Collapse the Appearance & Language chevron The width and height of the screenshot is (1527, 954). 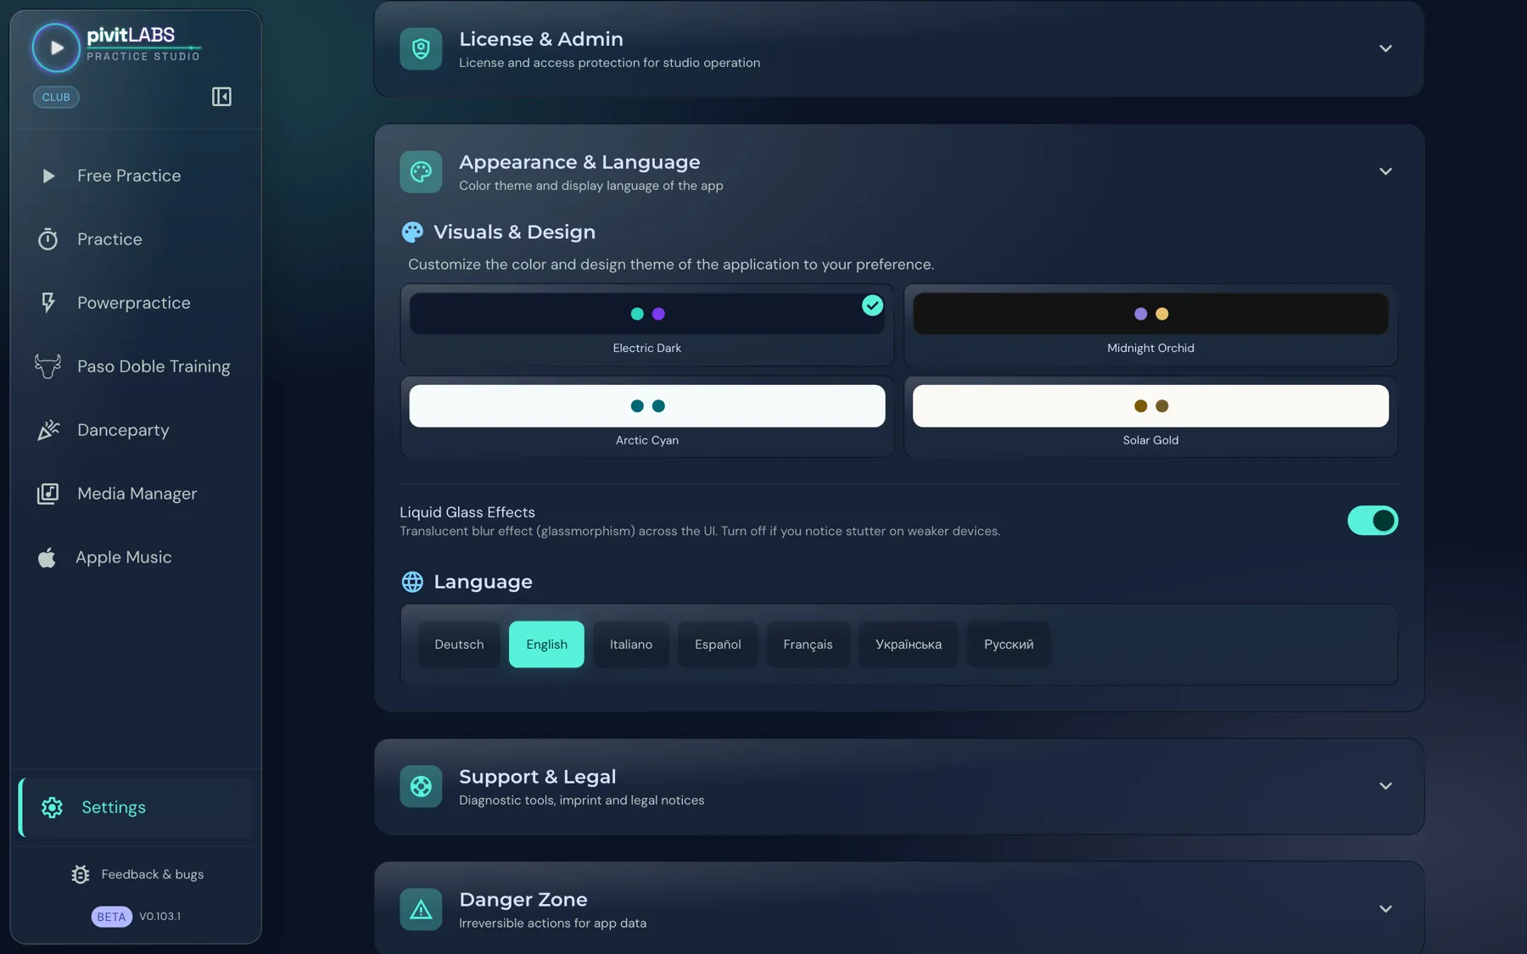[1385, 171]
